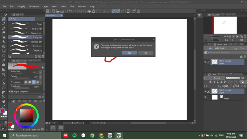The height and width of the screenshot is (139, 247).
Task: Toggle Snap to Ruler in command bar
Action: 113,11
